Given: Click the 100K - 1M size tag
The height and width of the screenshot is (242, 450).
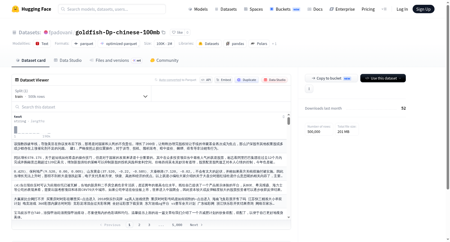Looking at the screenshot, I should click(x=164, y=44).
